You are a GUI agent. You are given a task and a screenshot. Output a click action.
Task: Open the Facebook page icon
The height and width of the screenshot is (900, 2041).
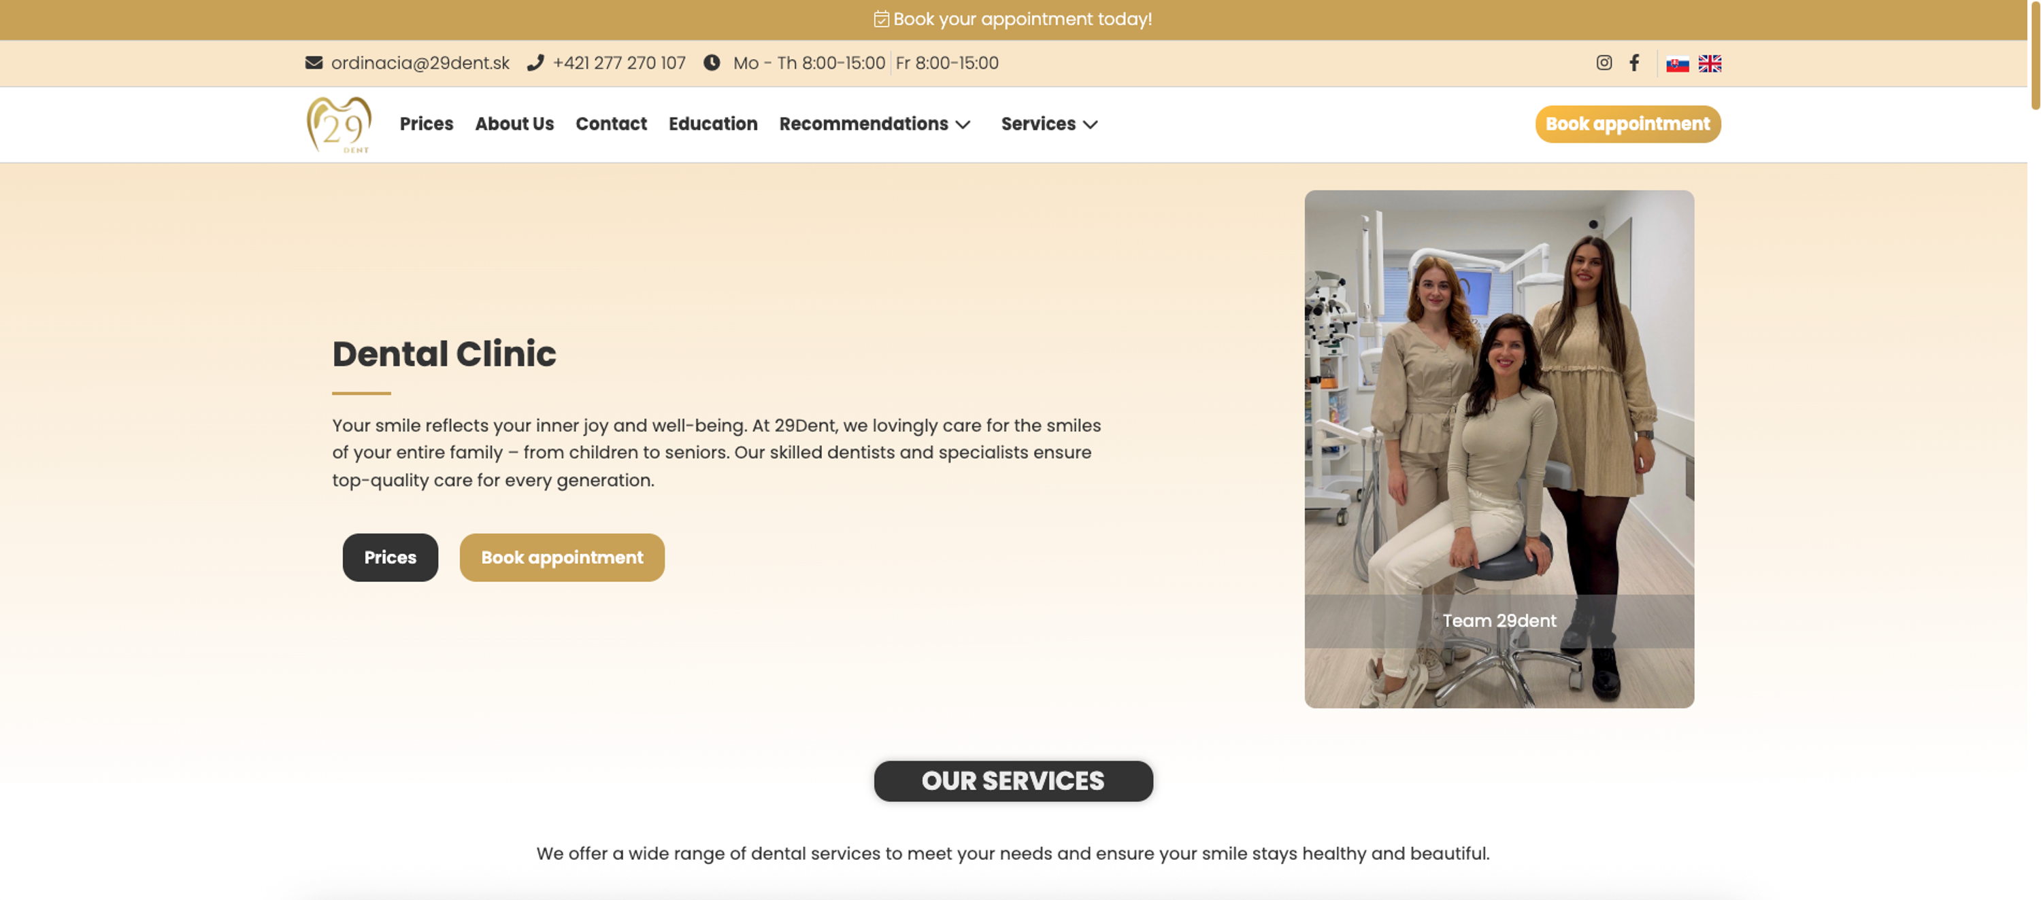click(x=1633, y=63)
